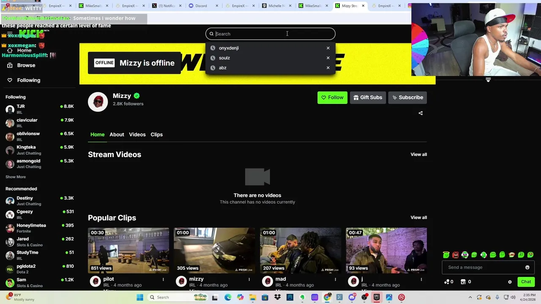Show hidden system tray icons
This screenshot has width=541, height=304.
470,297
